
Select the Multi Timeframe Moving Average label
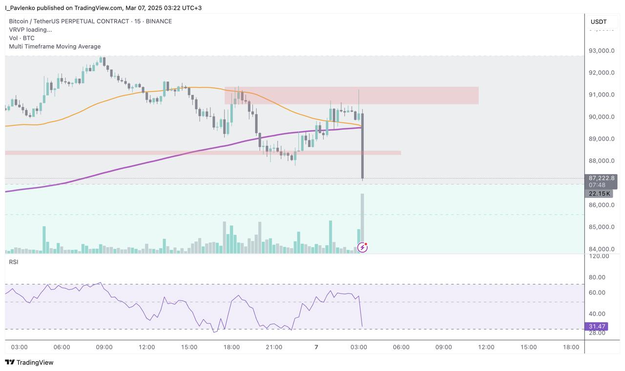coord(55,46)
